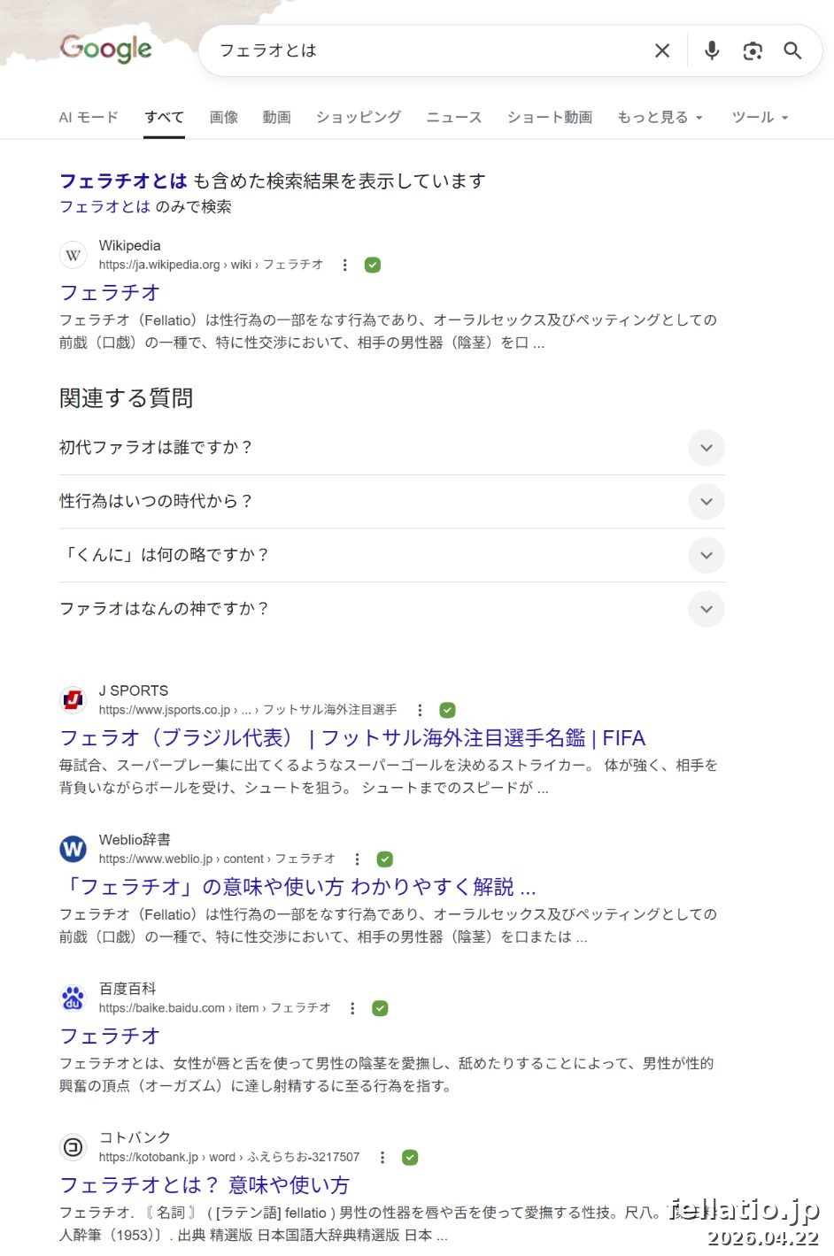This screenshot has height=1256, width=834.
Task: Open the フェラチオ Wikipedia result link
Action: coord(109,292)
